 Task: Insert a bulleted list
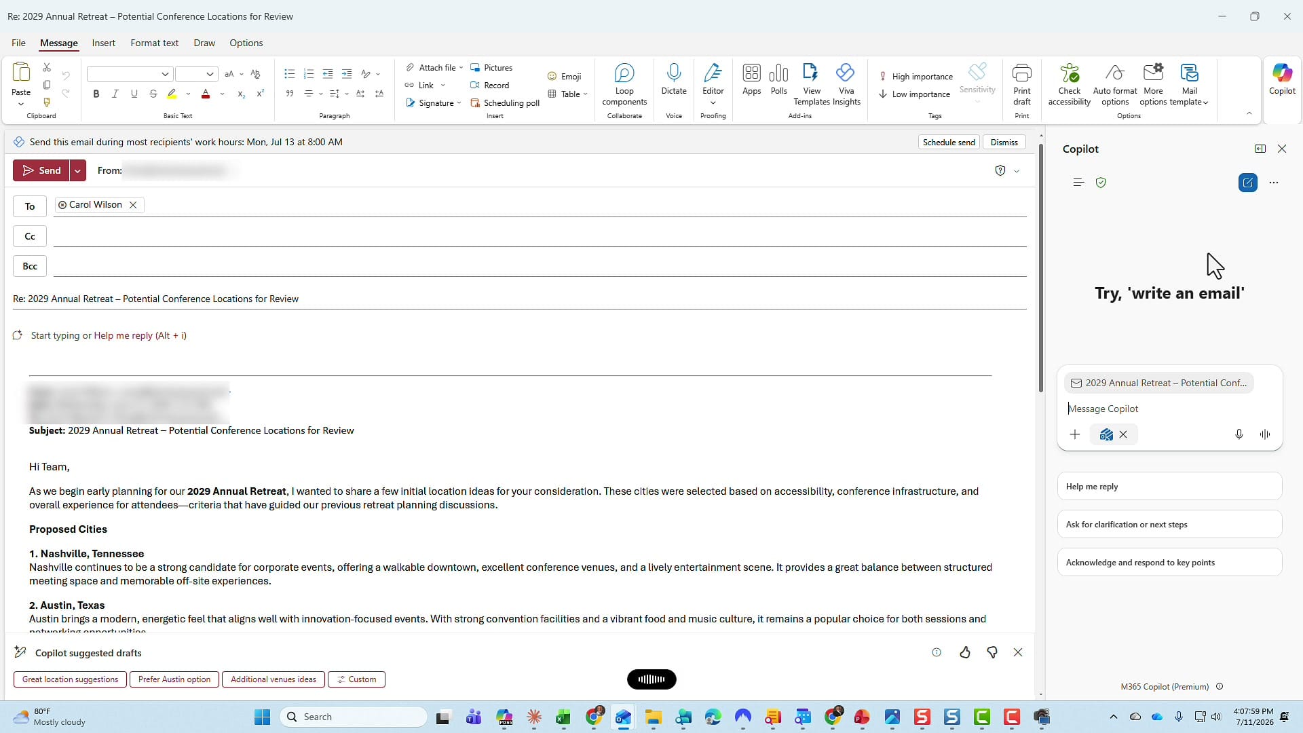290,74
